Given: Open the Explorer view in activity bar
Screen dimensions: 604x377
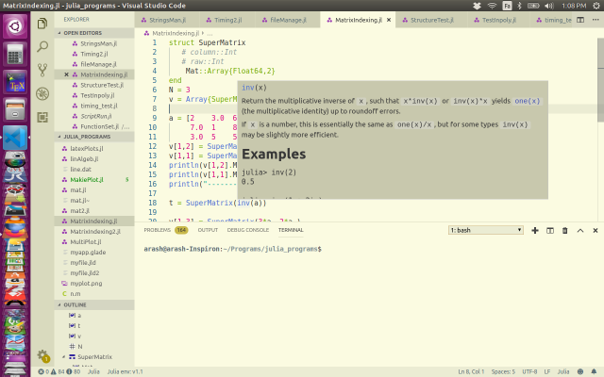Looking at the screenshot, I should pos(42,24).
